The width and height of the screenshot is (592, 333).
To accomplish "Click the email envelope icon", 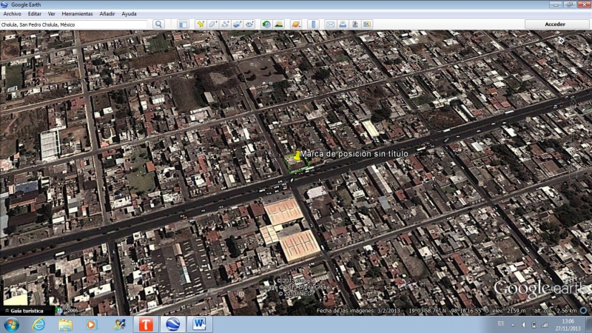I will click(x=330, y=24).
